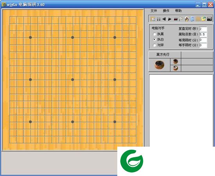Click the orange grid board icon
The height and width of the screenshot is (176, 215).
pos(198,19)
